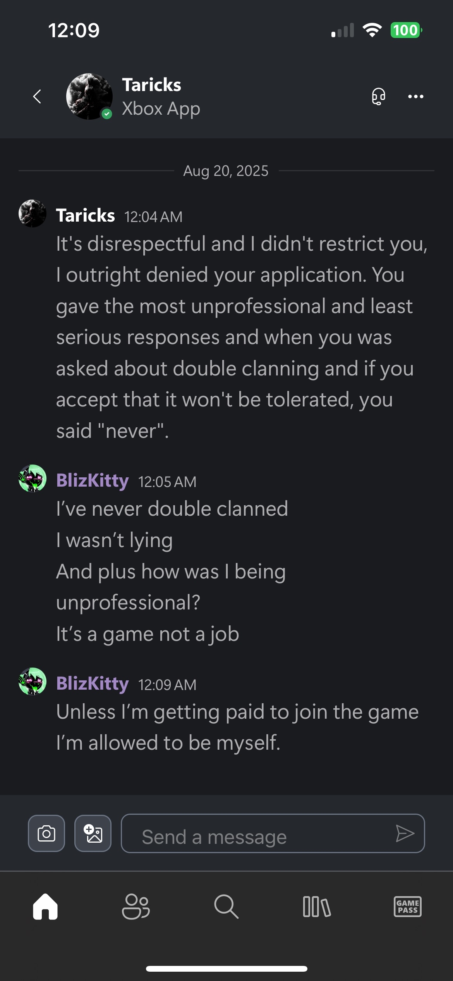Tap the "It's a game not a job" message
This screenshot has width=453, height=981.
coord(148,634)
